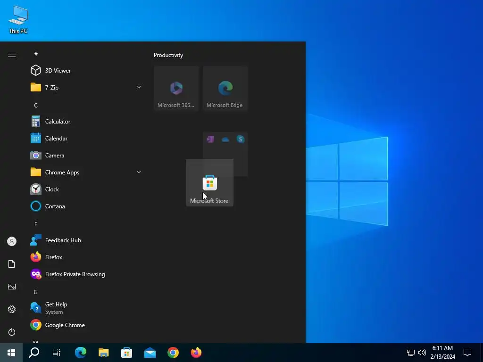Open the Pictures shortcut in Start sidebar
The width and height of the screenshot is (483, 362).
pos(12,287)
